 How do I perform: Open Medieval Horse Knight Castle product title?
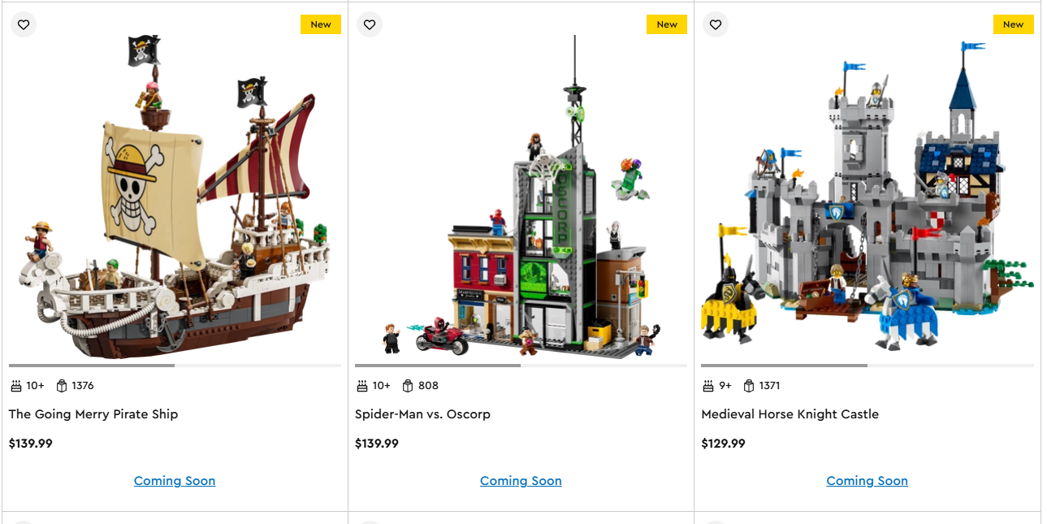[x=790, y=414]
